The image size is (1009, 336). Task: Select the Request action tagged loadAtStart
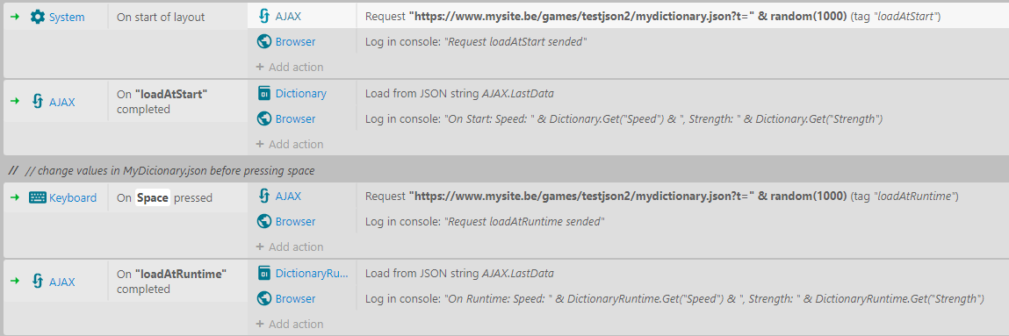click(652, 16)
